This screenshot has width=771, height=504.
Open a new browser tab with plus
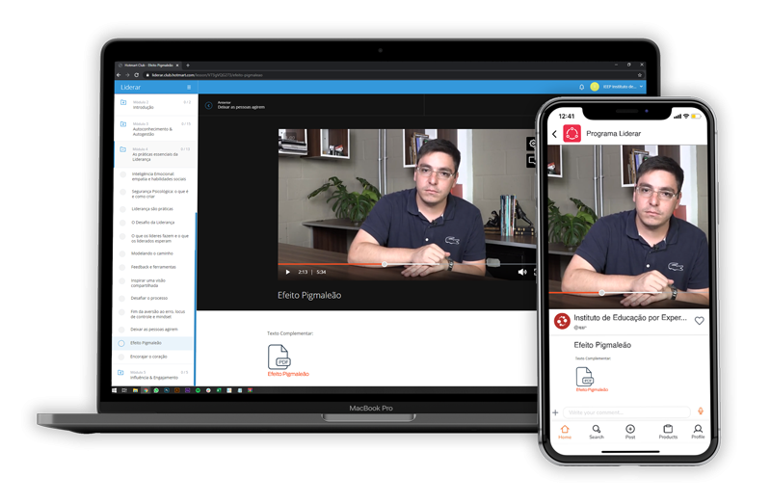188,65
